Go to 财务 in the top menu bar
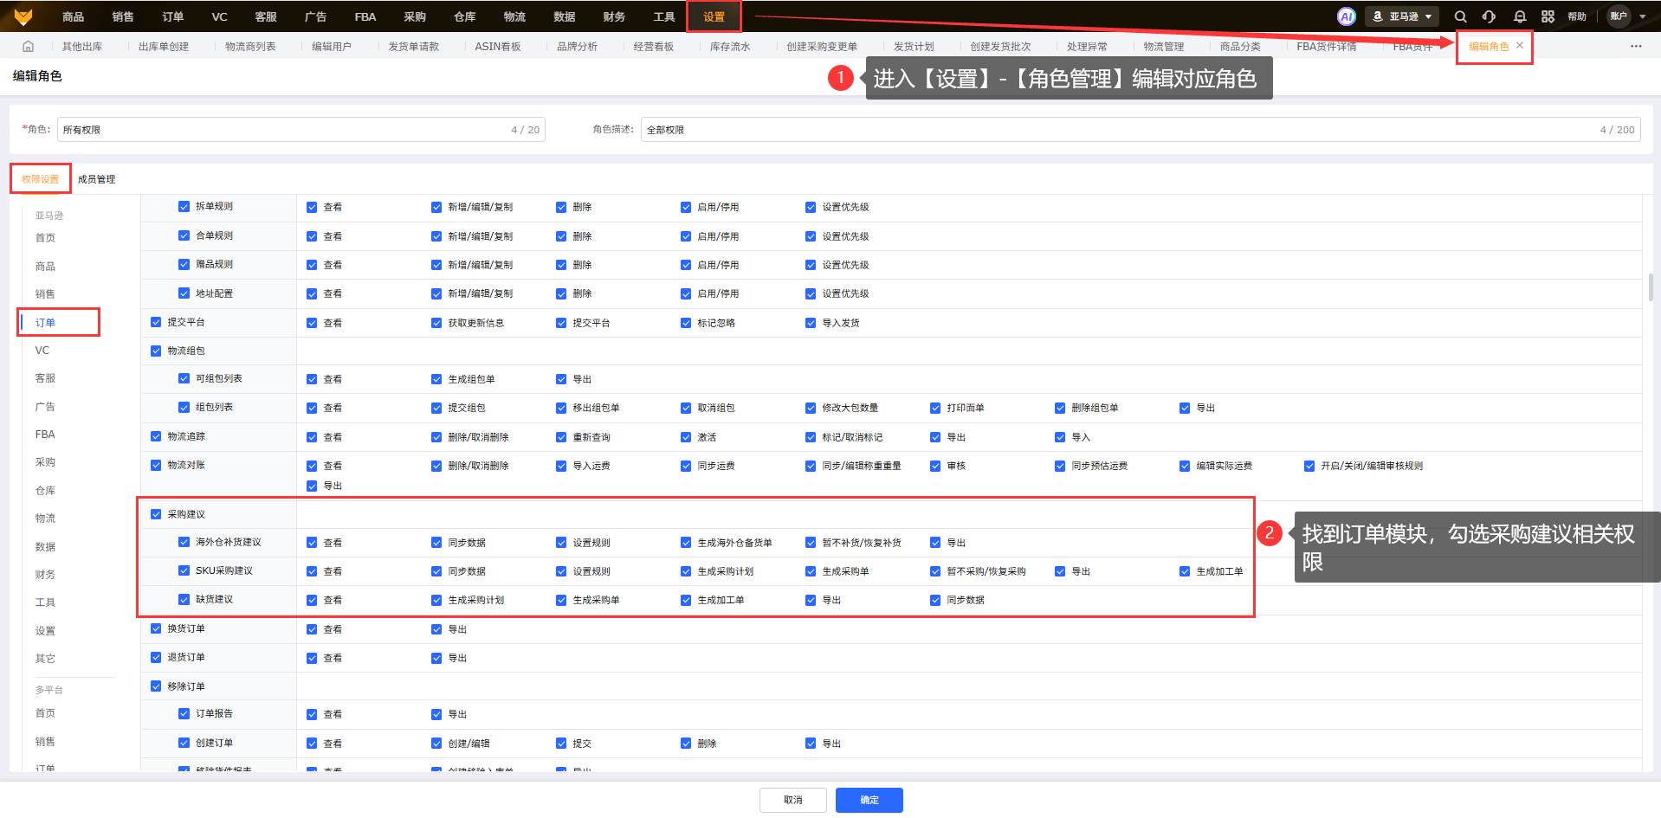This screenshot has width=1661, height=818. pyautogui.click(x=614, y=17)
